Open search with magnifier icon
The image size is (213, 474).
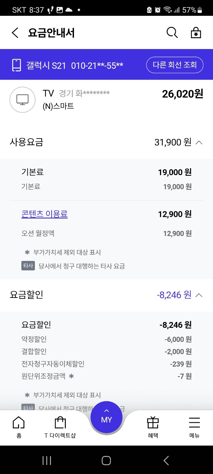click(172, 33)
